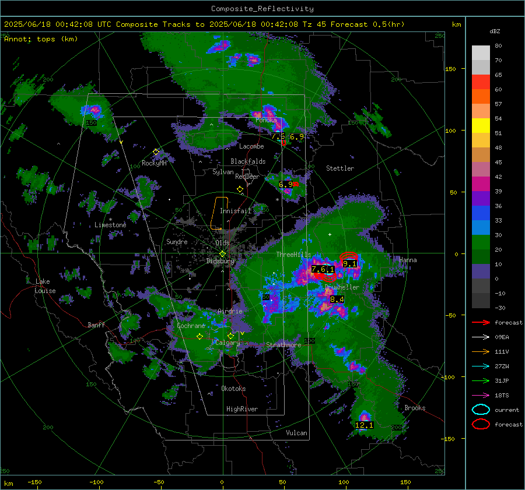Select the red swatch between 65 and 60
This screenshot has width=525, height=490.
481,82
